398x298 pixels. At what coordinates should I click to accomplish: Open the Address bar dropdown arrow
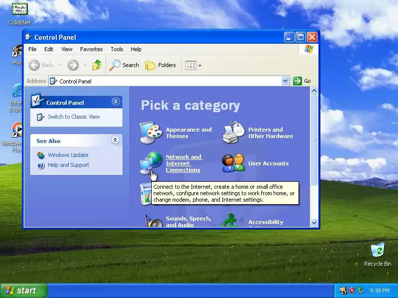(x=285, y=81)
